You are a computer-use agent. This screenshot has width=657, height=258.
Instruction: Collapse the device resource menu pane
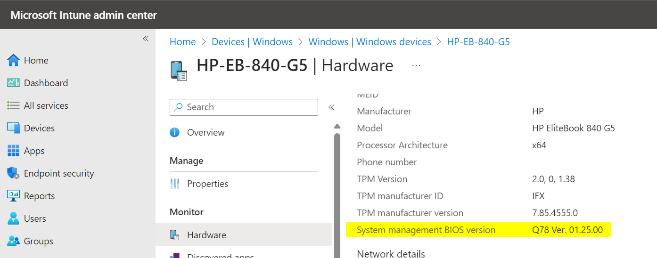click(x=331, y=107)
